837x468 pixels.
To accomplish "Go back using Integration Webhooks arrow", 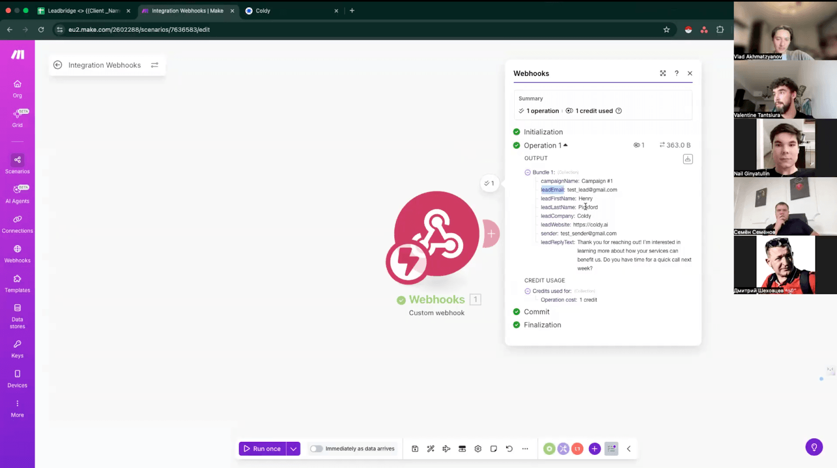I will click(58, 65).
